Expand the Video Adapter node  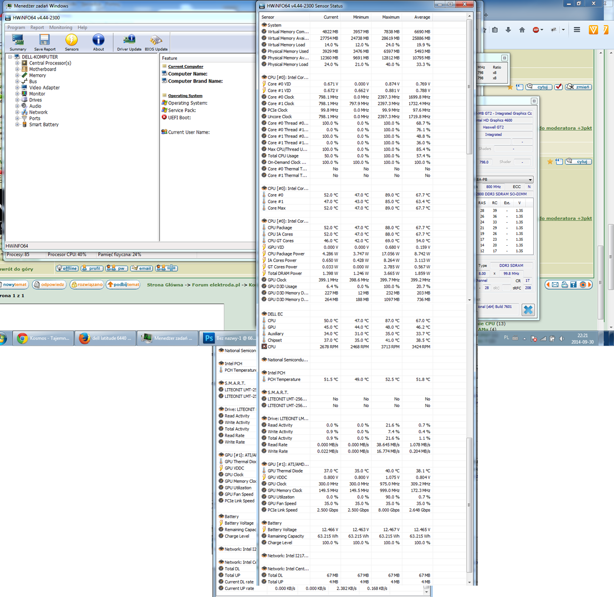[17, 88]
